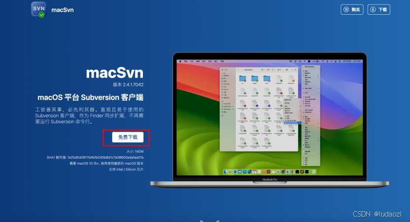Viewport: 410px width, 222px height.
Task: Click the 需要 macOS 10.15+ requirement text
Action: [x=106, y=164]
